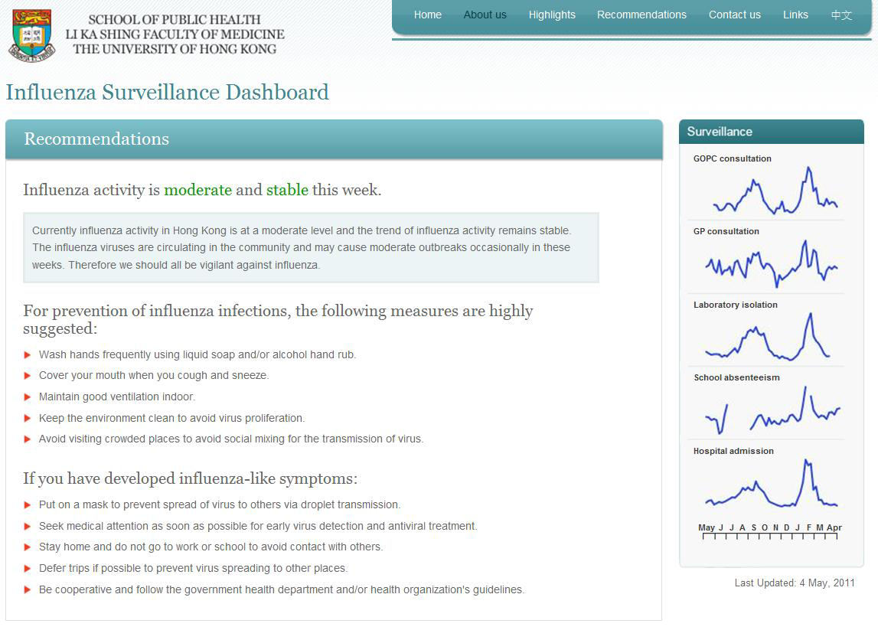Click the University of Hong Kong crest logo
Image resolution: width=878 pixels, height=630 pixels.
point(31,35)
